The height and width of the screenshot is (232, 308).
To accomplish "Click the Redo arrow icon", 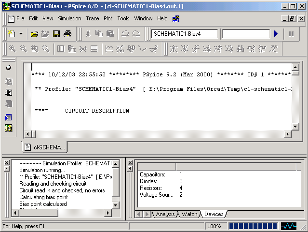I will 136,34.
